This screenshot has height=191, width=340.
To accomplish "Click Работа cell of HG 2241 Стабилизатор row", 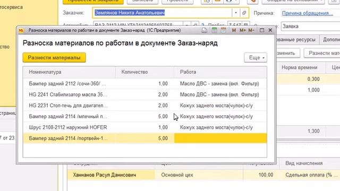I will [x=220, y=94].
